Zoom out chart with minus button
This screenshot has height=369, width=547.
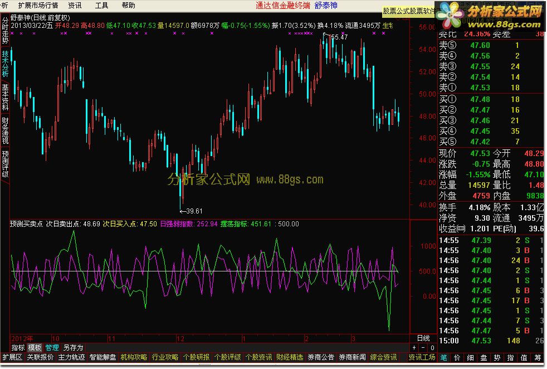point(423,348)
